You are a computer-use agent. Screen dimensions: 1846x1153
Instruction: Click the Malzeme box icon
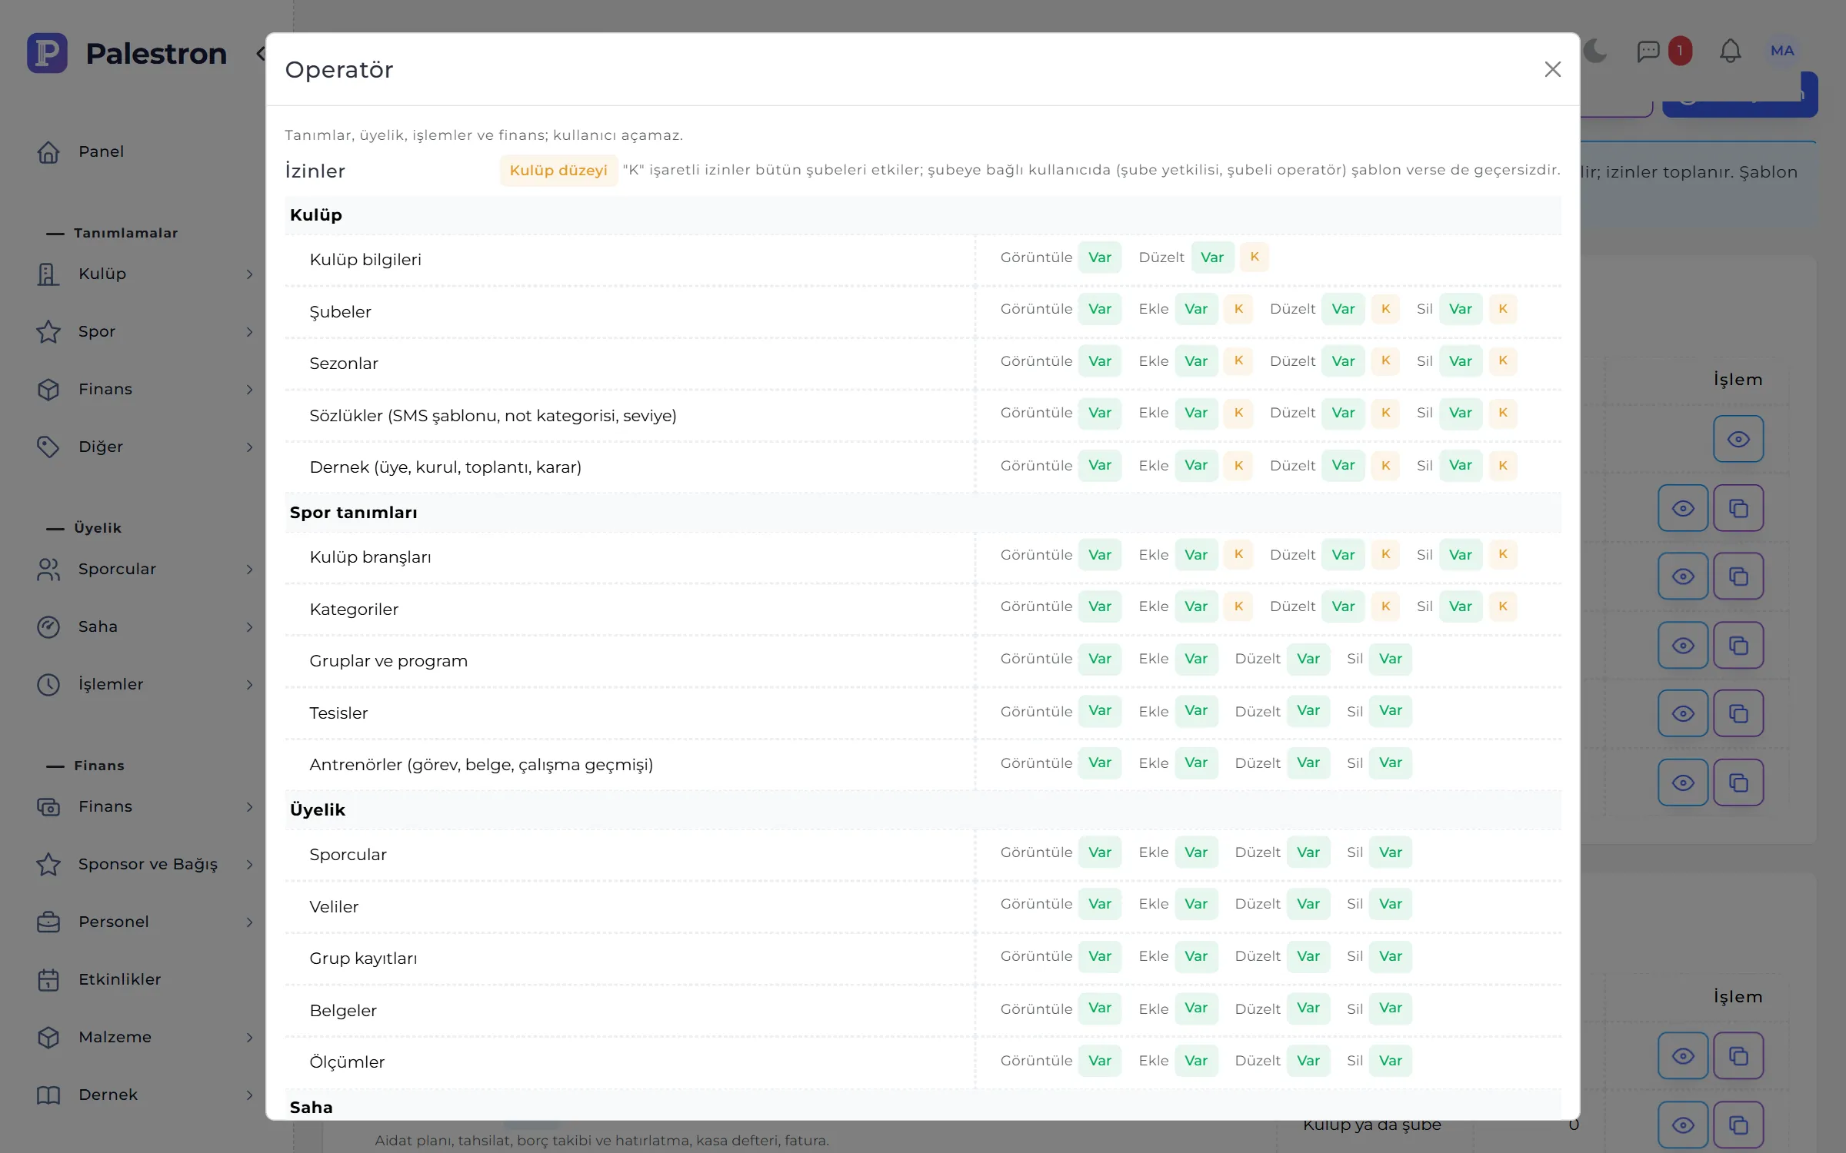tap(48, 1038)
